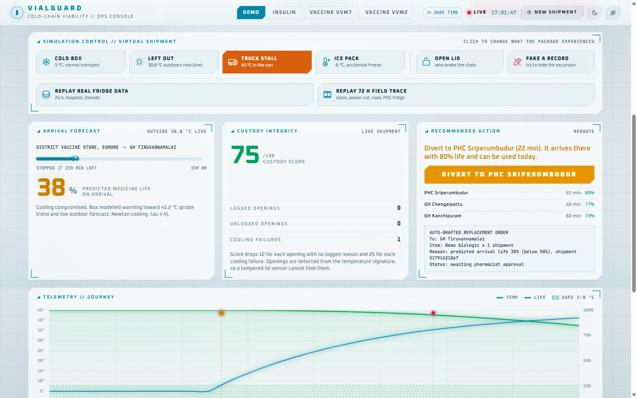This screenshot has height=398, width=637.
Task: Switch to the INSULIN tab
Action: 284,12
